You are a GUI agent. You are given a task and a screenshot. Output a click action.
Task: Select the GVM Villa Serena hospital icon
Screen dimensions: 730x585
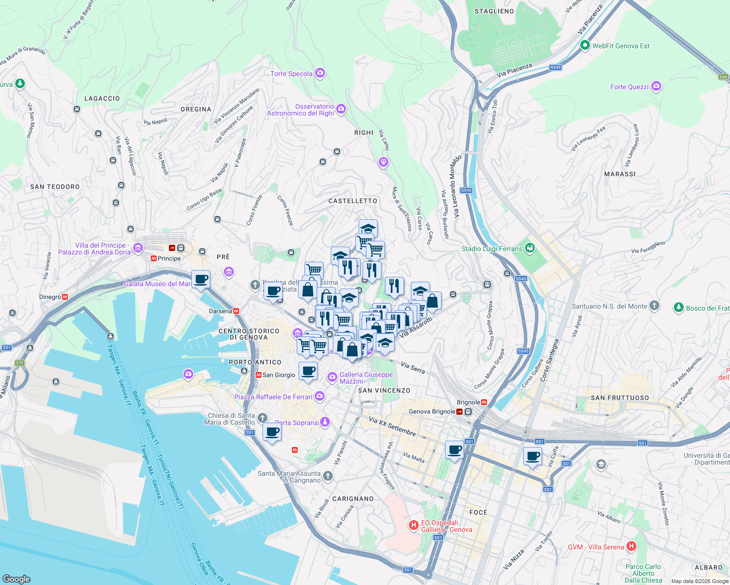tap(631, 546)
